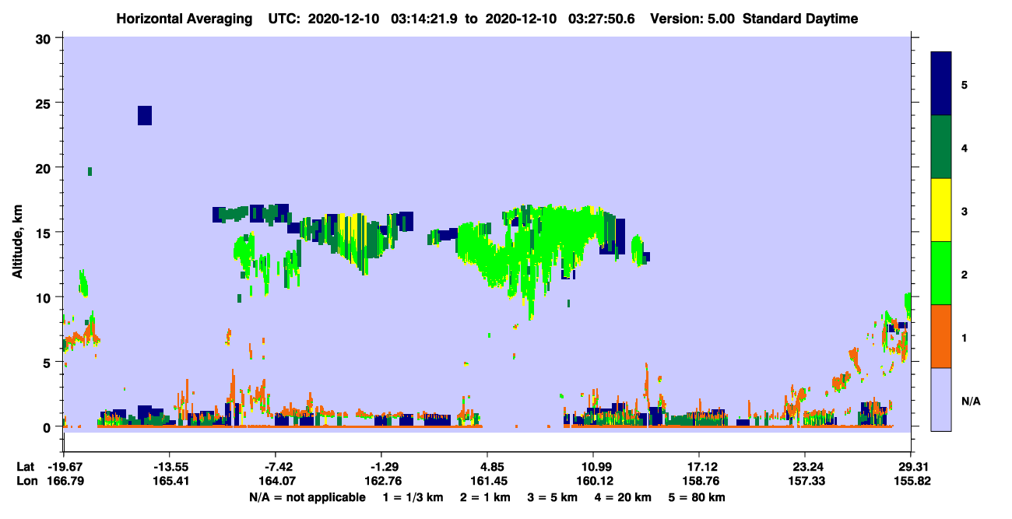This screenshot has height=519, width=1012.
Task: Pick the bright green level 2 colorbar segment
Action: (x=941, y=273)
